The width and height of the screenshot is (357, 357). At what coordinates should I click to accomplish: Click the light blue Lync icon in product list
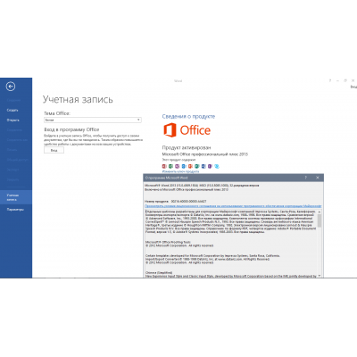[x=217, y=166]
